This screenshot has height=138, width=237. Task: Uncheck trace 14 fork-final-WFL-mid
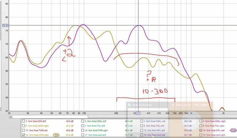click(201, 130)
